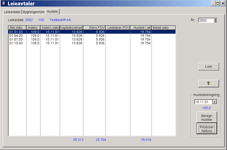Open the Bygninger/rom tab
This screenshot has height=150, width=227.
34,12
